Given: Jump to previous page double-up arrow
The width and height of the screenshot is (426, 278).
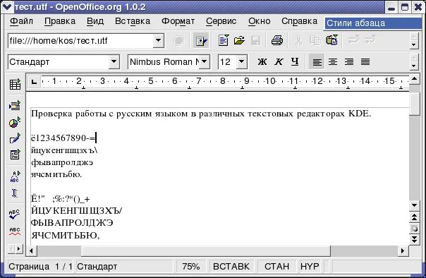Looking at the screenshot, I should [x=414, y=217].
